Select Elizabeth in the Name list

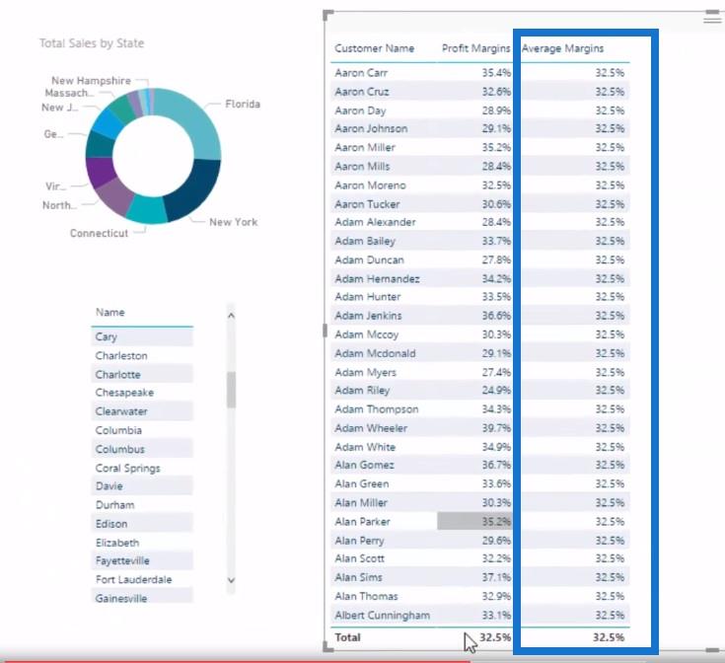[141, 543]
